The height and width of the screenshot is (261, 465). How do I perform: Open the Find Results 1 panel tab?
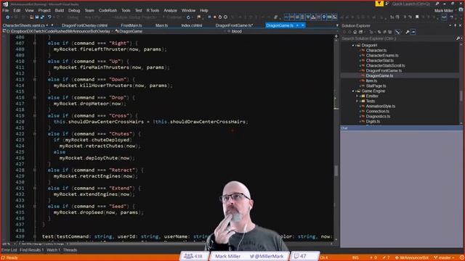(x=32, y=250)
